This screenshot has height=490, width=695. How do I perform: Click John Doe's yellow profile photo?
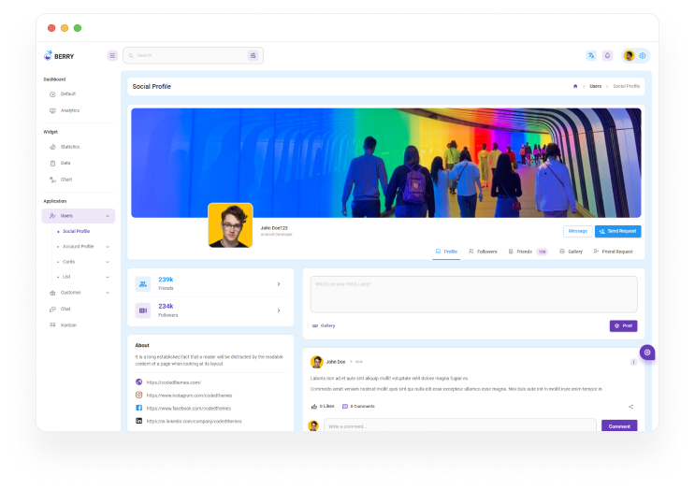(x=230, y=225)
